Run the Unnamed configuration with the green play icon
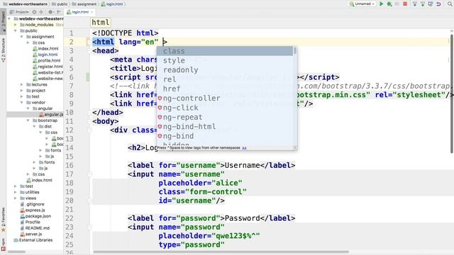This screenshot has height=255, width=454. point(382,4)
